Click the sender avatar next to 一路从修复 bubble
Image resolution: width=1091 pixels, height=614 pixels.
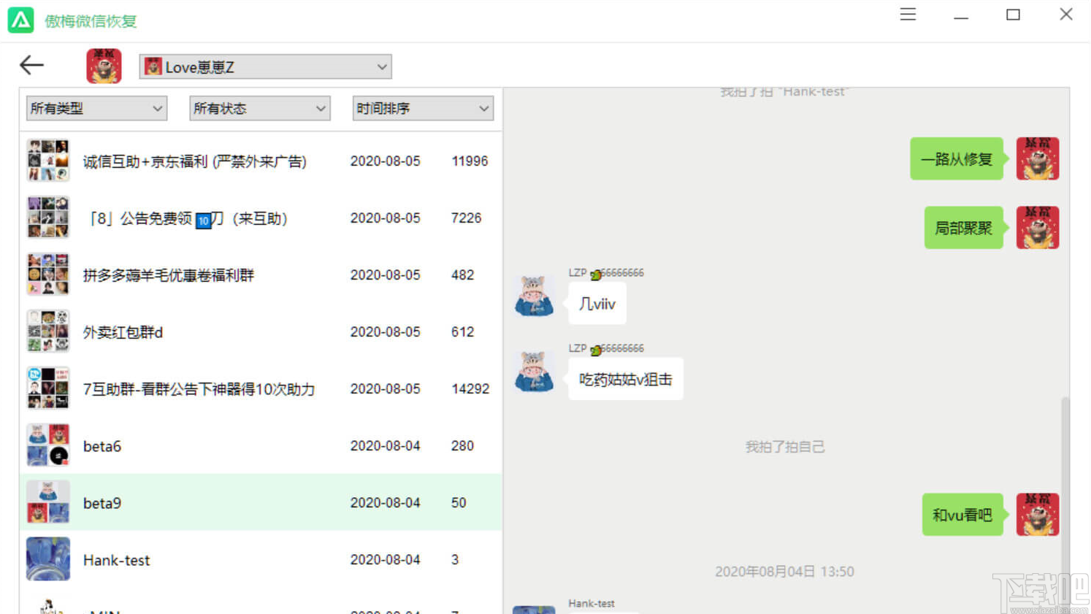pyautogui.click(x=1038, y=158)
